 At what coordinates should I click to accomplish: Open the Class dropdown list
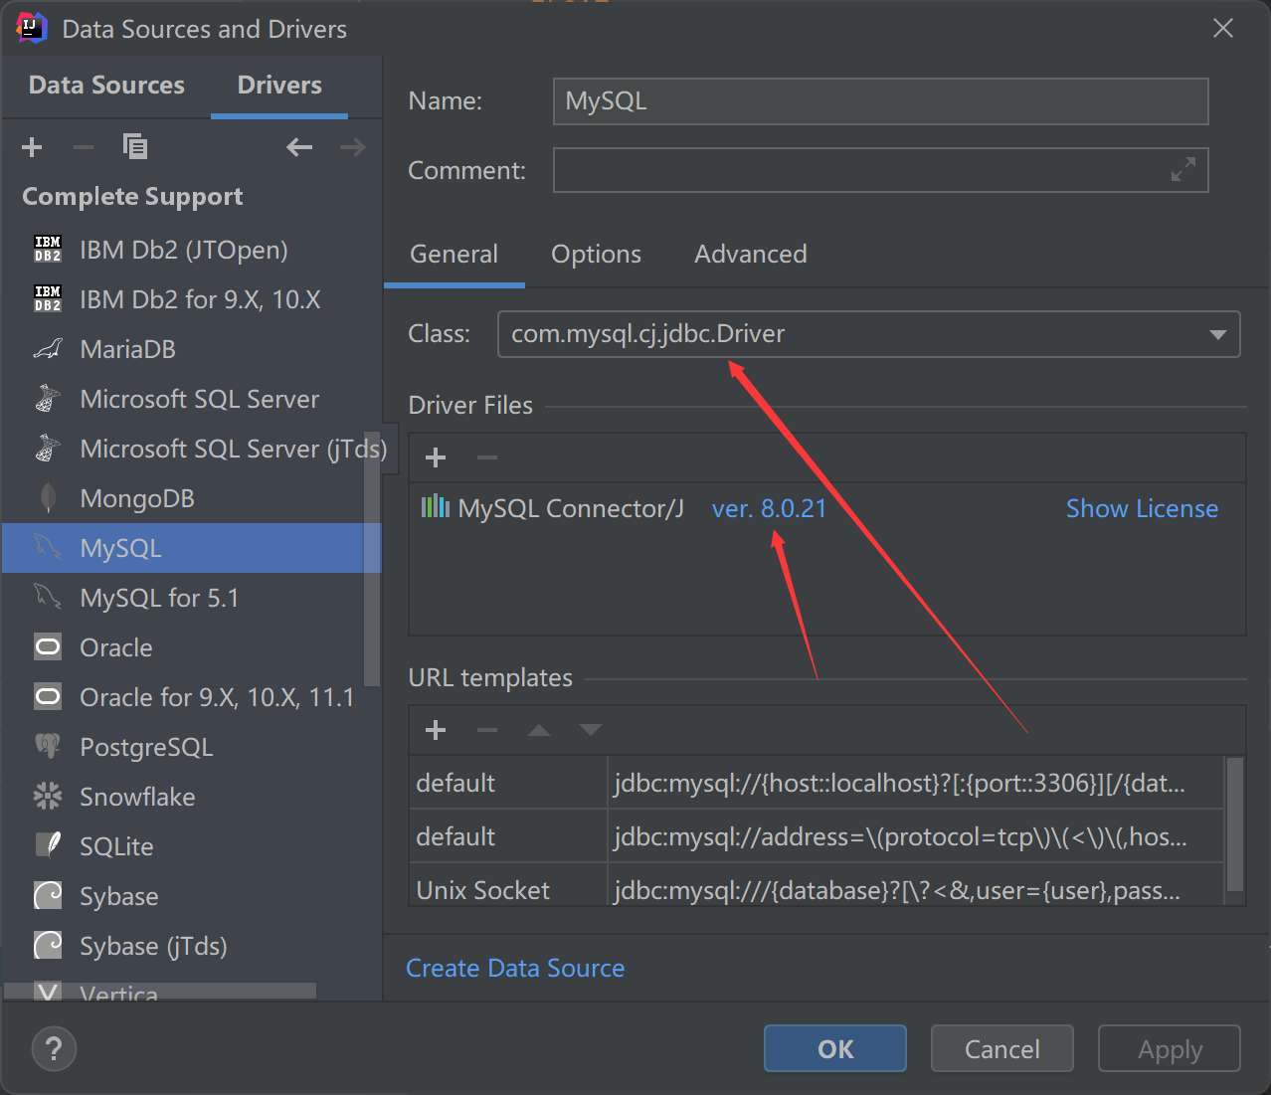(x=1217, y=334)
